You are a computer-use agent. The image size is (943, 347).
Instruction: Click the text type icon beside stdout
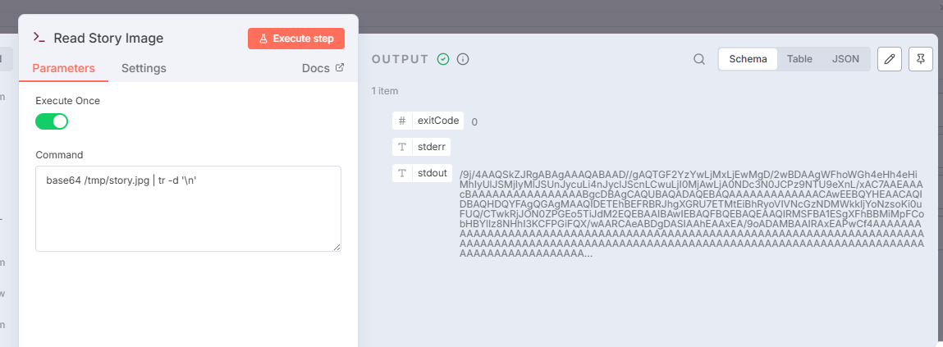click(402, 173)
